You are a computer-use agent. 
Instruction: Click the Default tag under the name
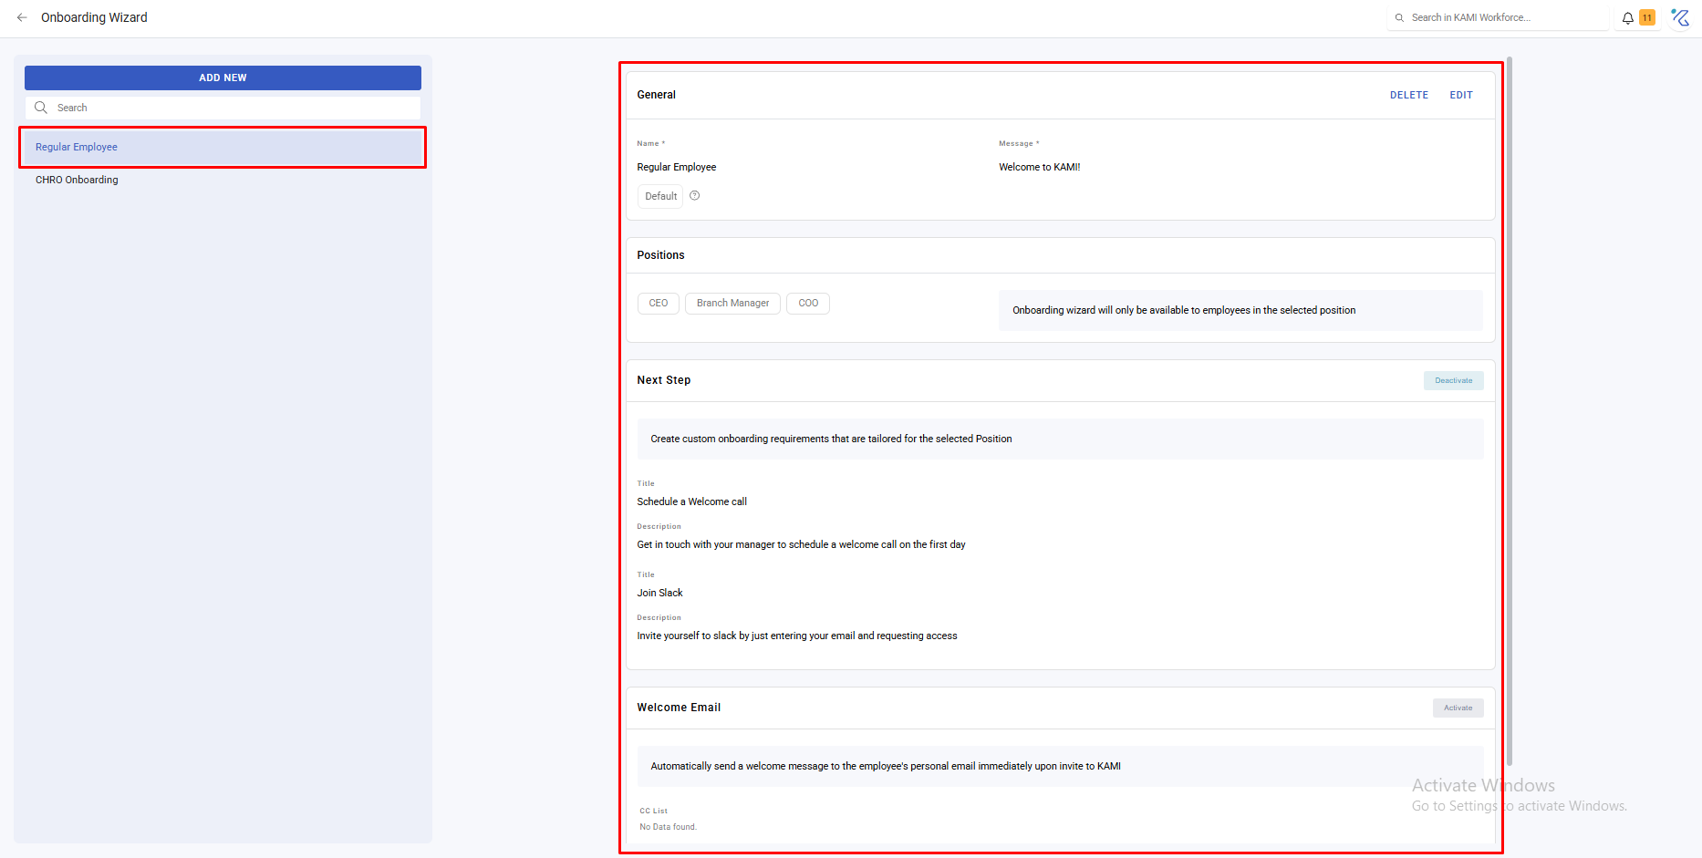[x=660, y=196]
